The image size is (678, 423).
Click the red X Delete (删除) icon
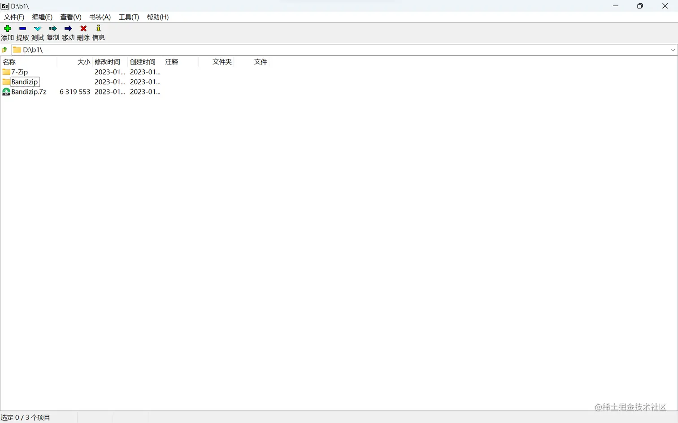point(83,28)
